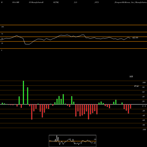Click the 'SI MunafaSutraR' header label
The width and height of the screenshot is (147, 147).
(x=36, y=2)
